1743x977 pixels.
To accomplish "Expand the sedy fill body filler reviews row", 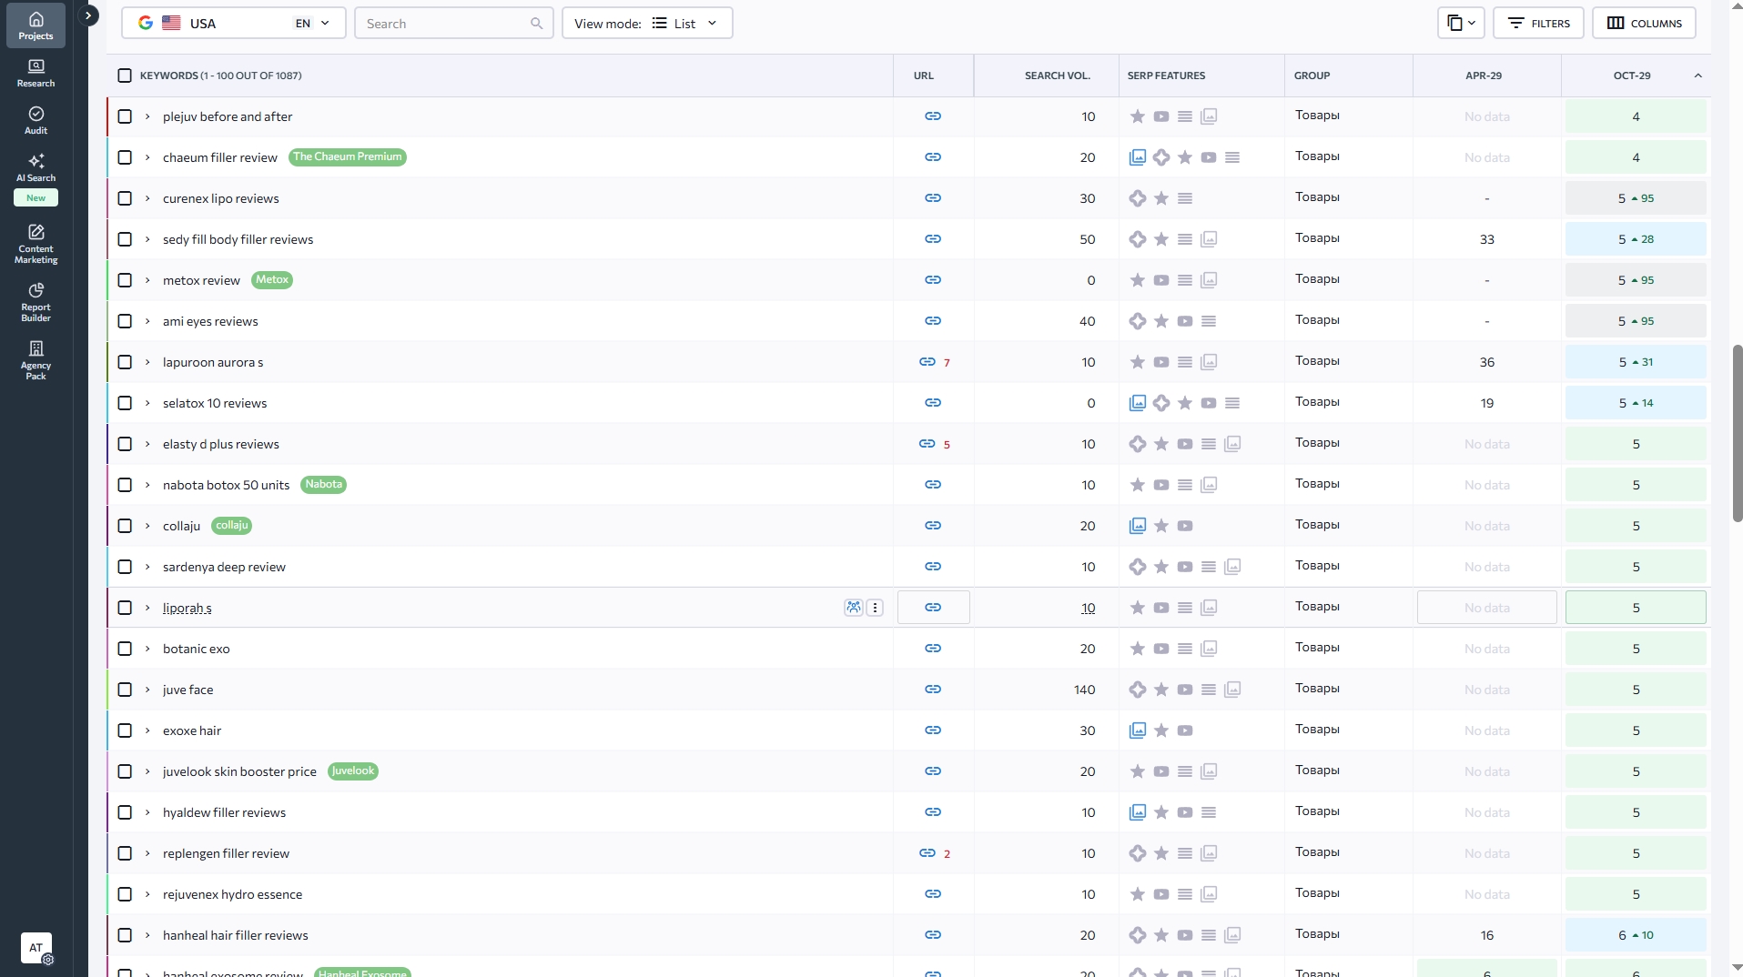I will click(x=147, y=239).
